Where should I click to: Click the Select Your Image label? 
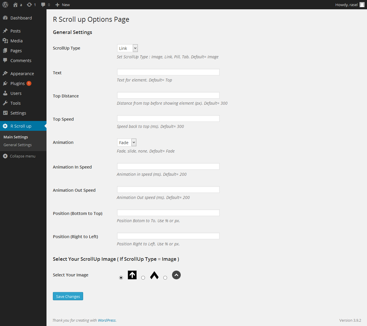pyautogui.click(x=71, y=275)
